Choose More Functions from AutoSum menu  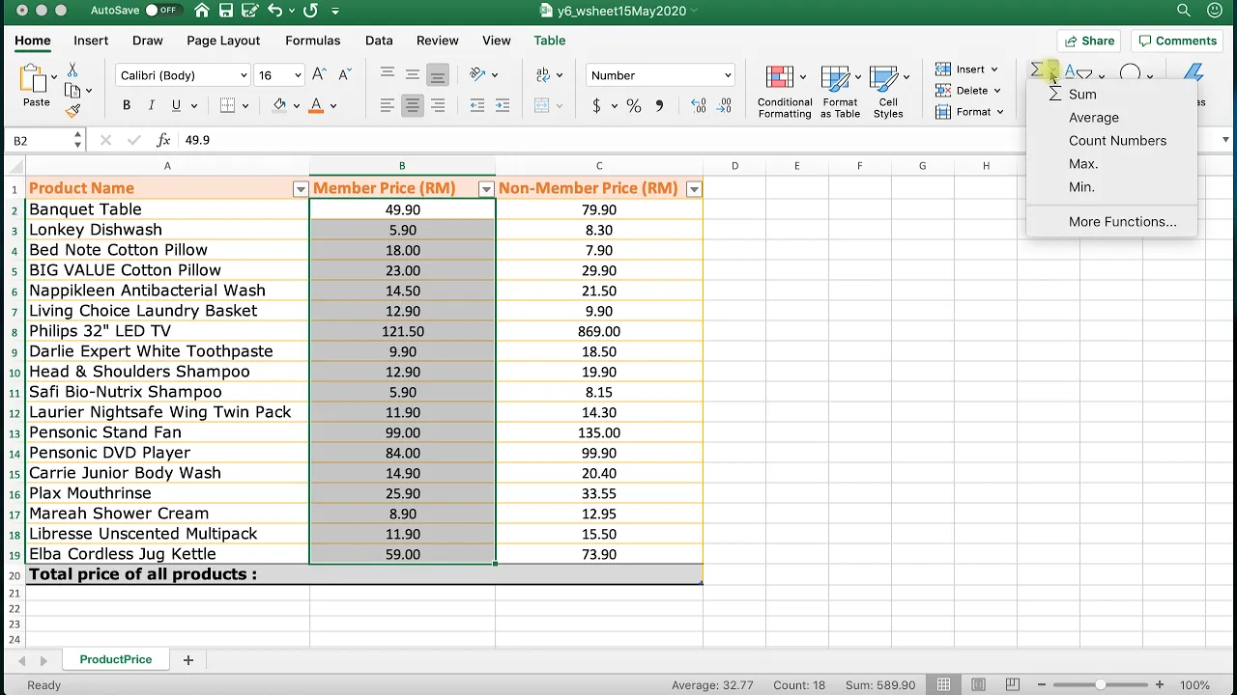click(1111, 222)
